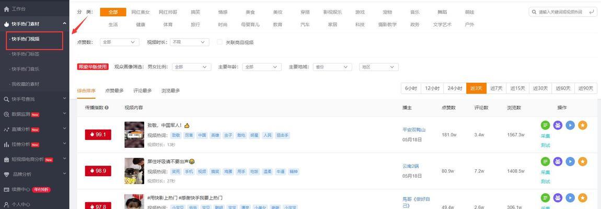
Task: Select the 6小时 time range
Action: [411, 88]
